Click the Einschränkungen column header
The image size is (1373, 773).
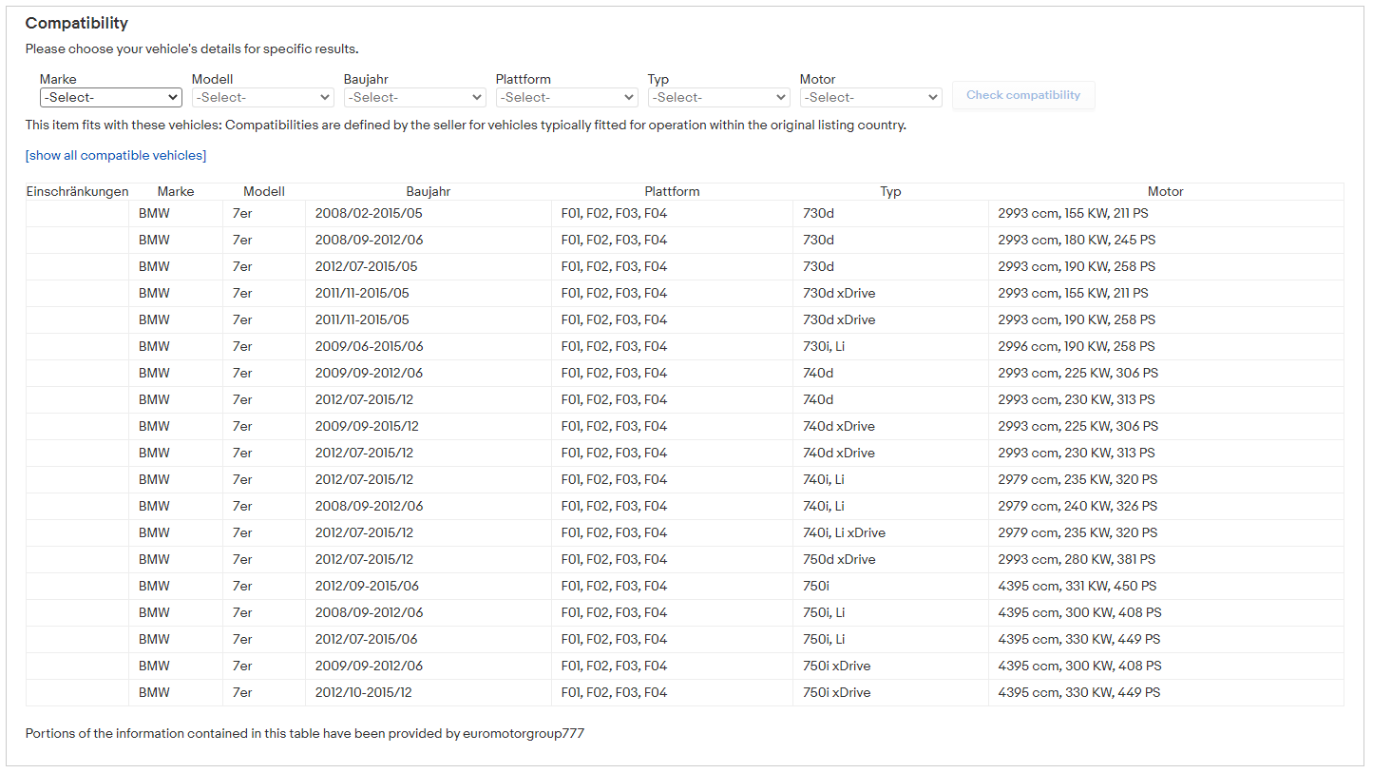pos(77,191)
